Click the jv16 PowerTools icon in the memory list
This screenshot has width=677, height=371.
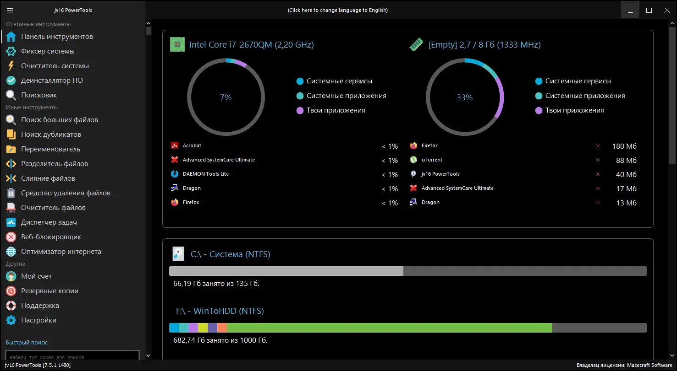[413, 174]
